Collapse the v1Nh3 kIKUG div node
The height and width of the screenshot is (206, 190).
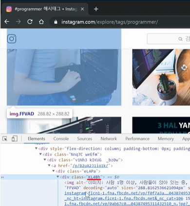point(45,160)
